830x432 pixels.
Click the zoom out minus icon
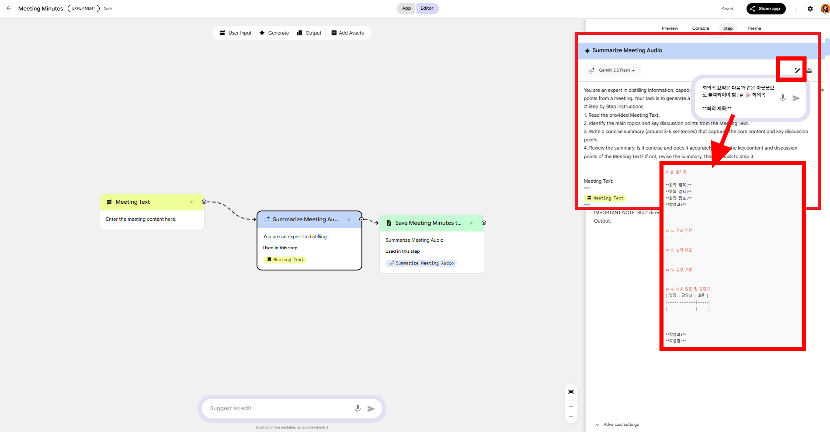571,416
